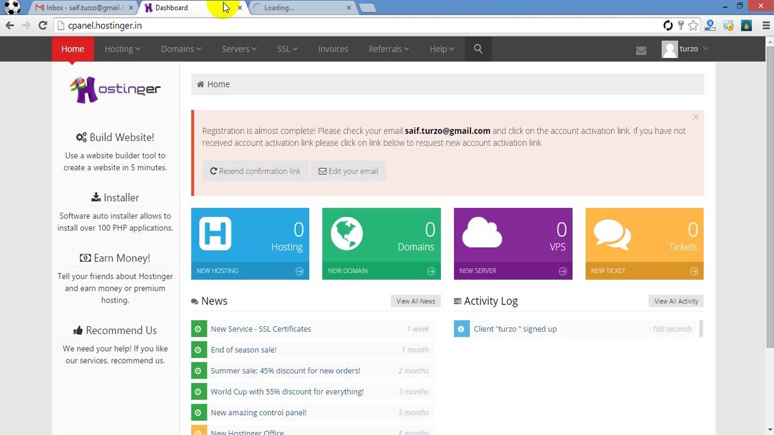
Task: Click the arrow icon on NEW TICKET
Action: (x=694, y=271)
